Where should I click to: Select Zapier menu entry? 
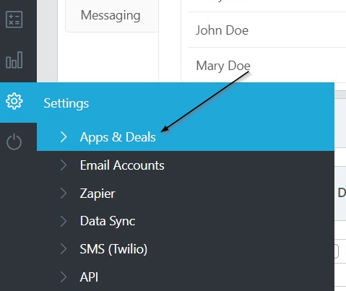point(98,194)
